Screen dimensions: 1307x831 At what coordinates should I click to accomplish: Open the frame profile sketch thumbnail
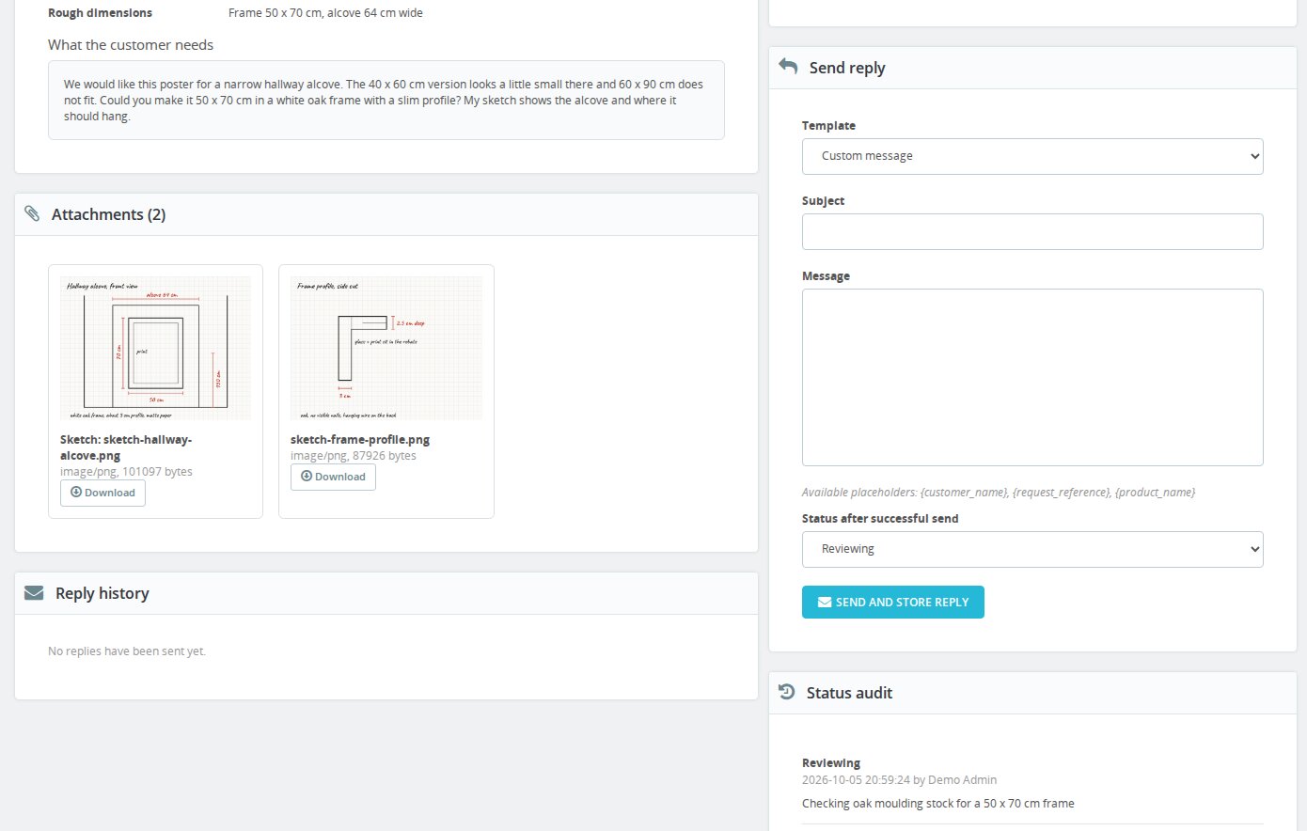(386, 348)
